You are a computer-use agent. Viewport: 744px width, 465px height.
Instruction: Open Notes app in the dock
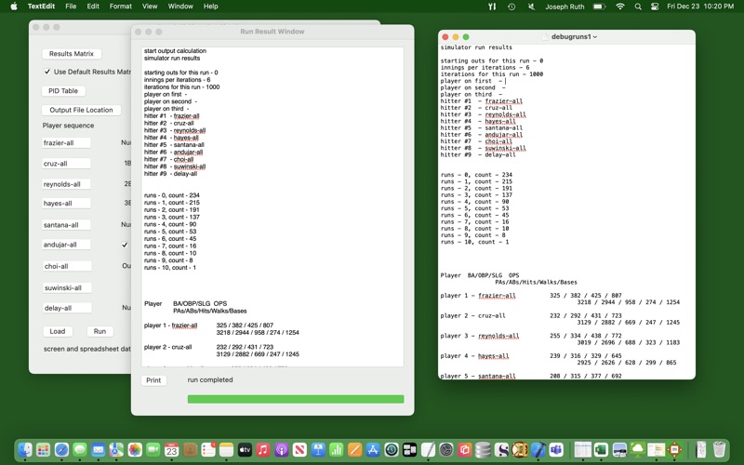(226, 449)
